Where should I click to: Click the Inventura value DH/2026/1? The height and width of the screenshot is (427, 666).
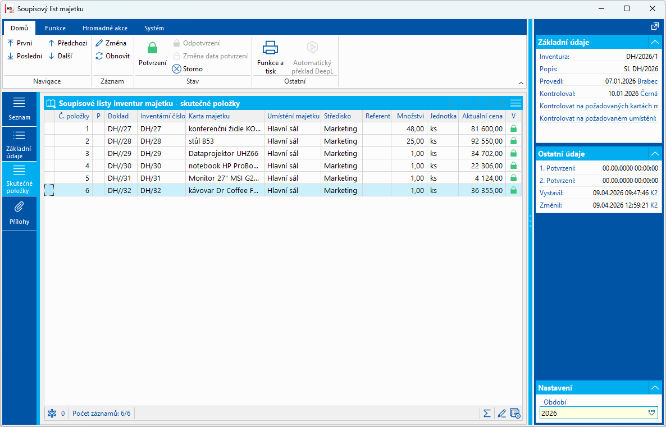pyautogui.click(x=642, y=57)
